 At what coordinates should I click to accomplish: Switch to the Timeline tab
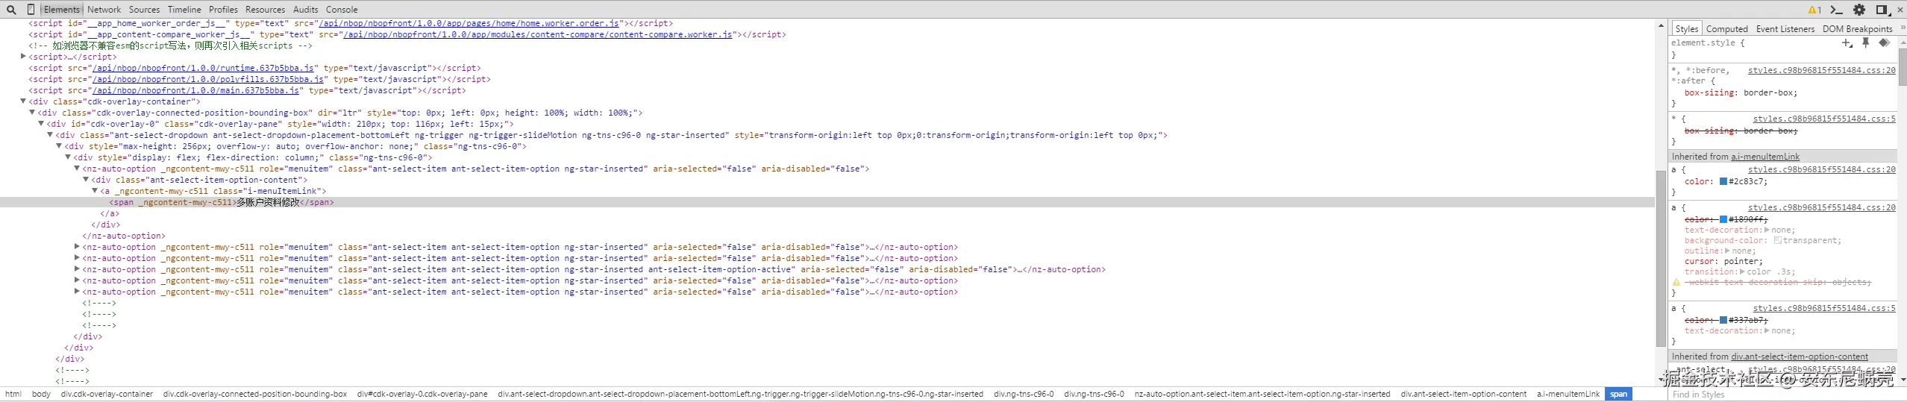pos(184,10)
